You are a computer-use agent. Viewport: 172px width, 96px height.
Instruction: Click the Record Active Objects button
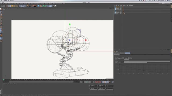96,82
